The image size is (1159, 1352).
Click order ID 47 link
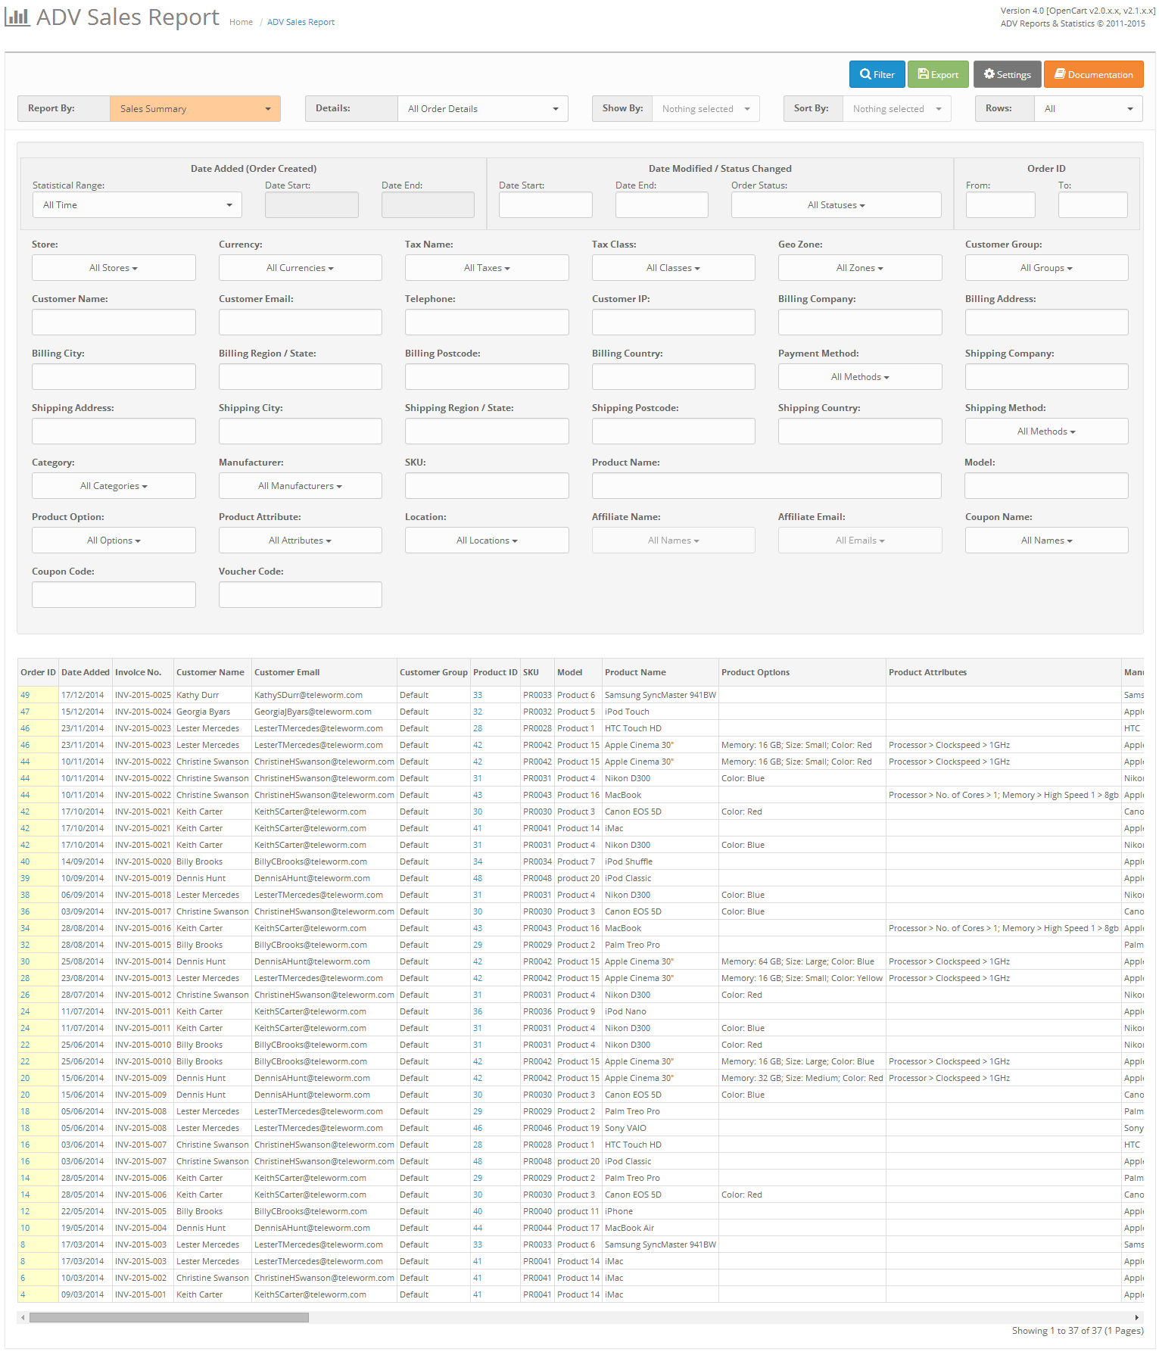(x=25, y=712)
